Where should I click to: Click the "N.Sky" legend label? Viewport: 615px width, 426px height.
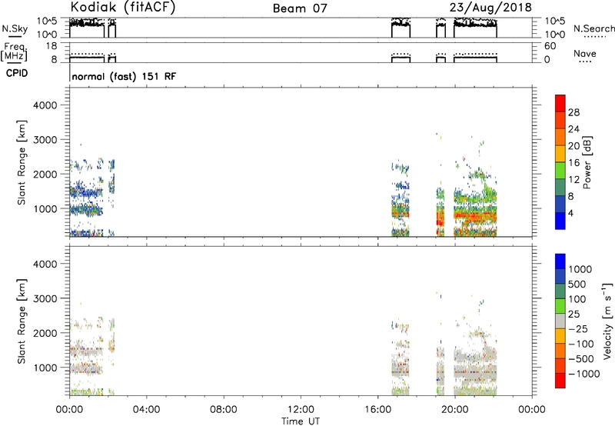tap(15, 28)
